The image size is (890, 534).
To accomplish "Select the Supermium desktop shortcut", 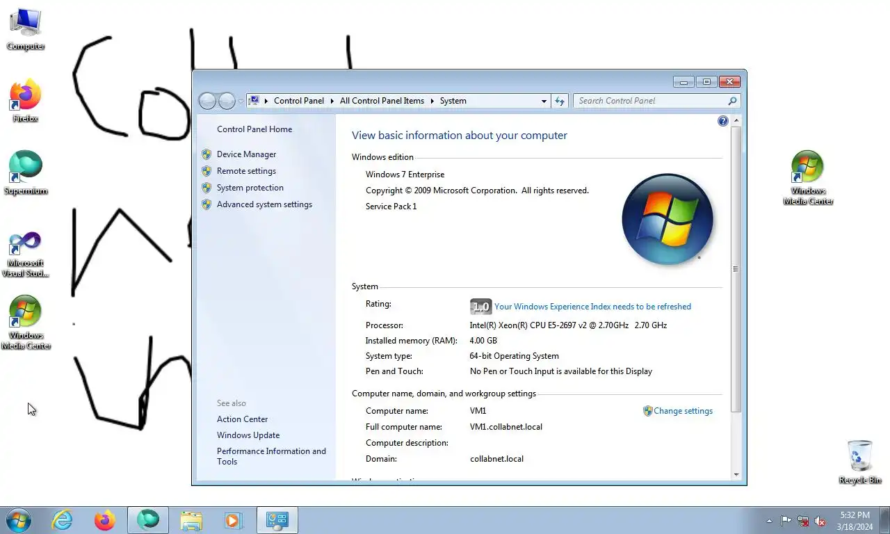I will [x=26, y=173].
